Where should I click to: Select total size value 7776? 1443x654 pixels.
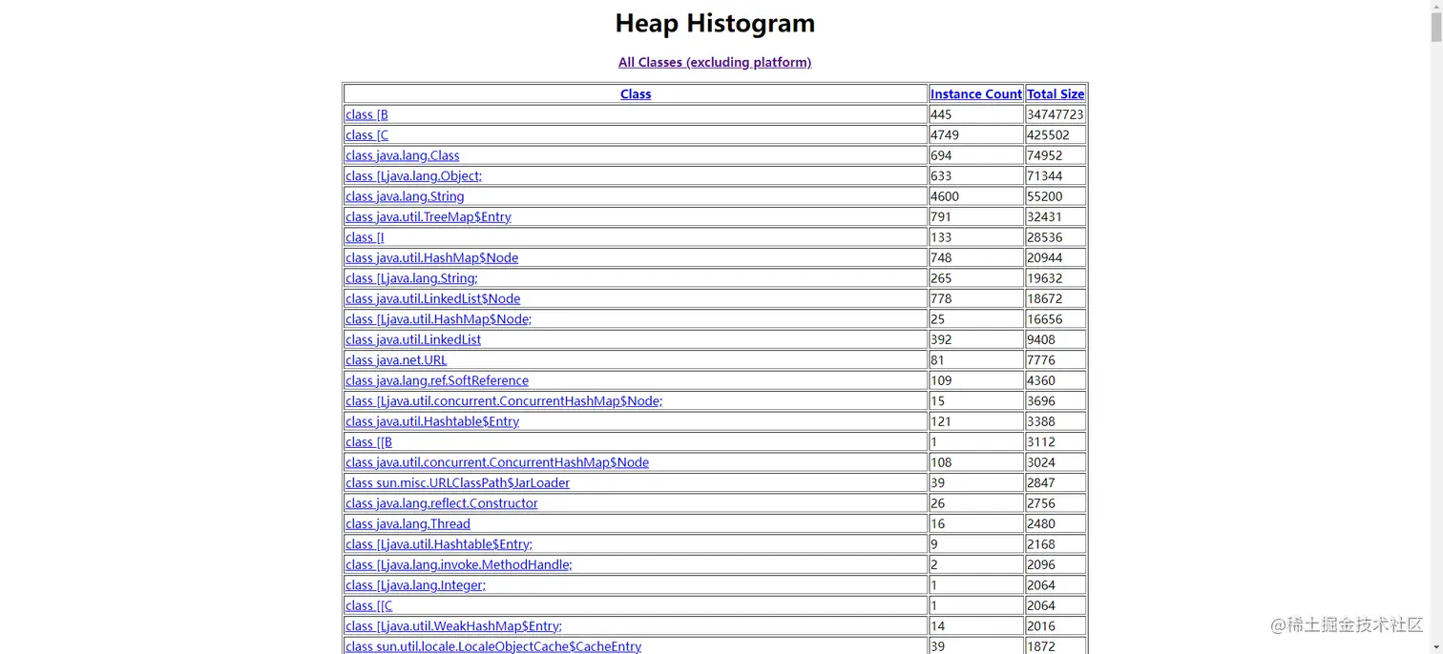(1041, 360)
